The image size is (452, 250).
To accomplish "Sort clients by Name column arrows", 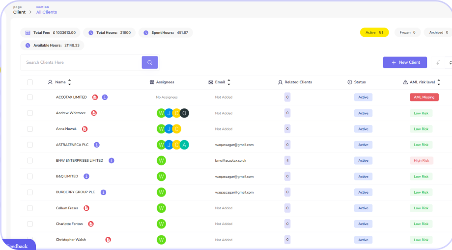I will 69,82.
